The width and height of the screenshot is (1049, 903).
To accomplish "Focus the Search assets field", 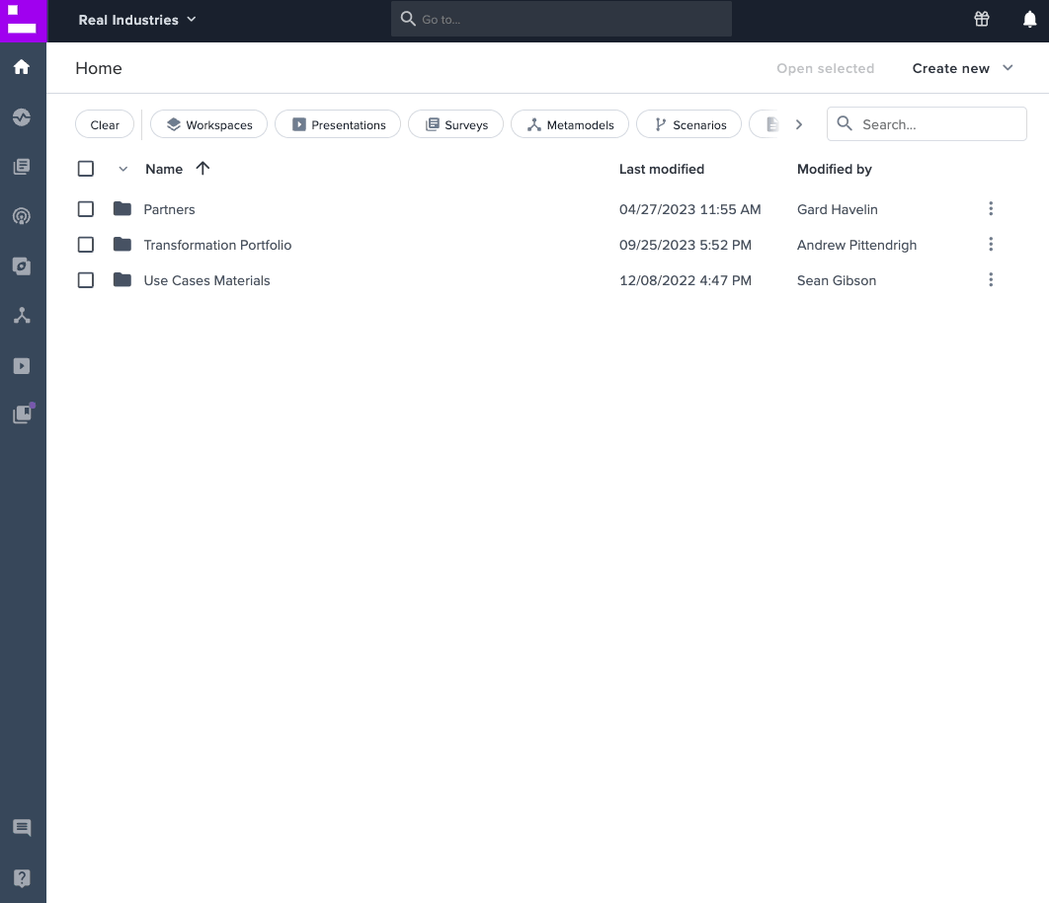I will tap(927, 123).
